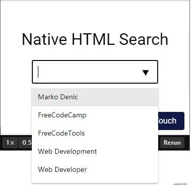This screenshot has width=191, height=189.
Task: Set preview zoom to 1x
Action: (x=10, y=143)
